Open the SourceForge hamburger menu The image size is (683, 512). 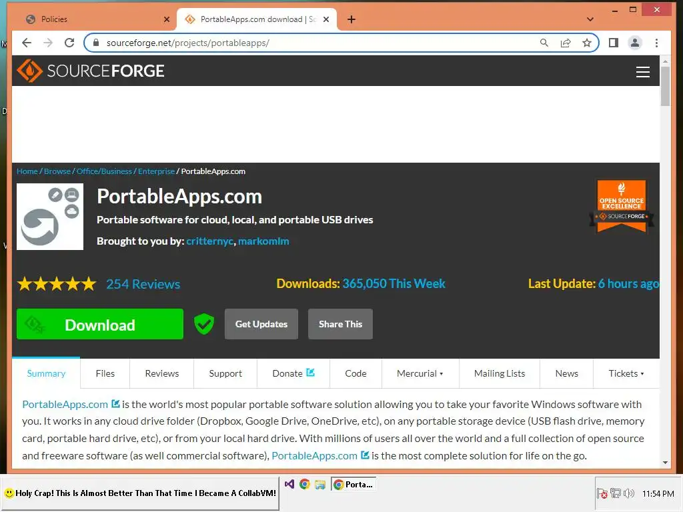[x=642, y=71]
